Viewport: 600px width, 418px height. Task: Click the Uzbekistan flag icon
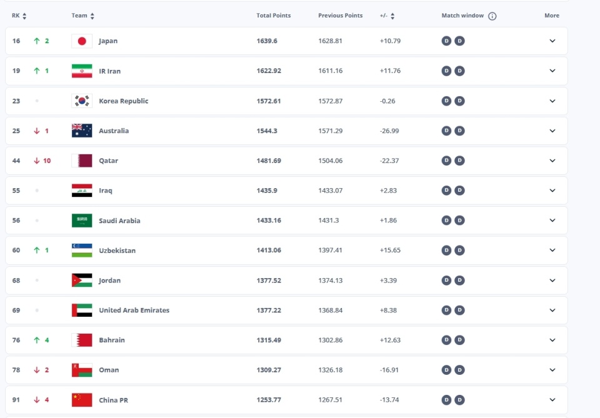[x=82, y=251]
